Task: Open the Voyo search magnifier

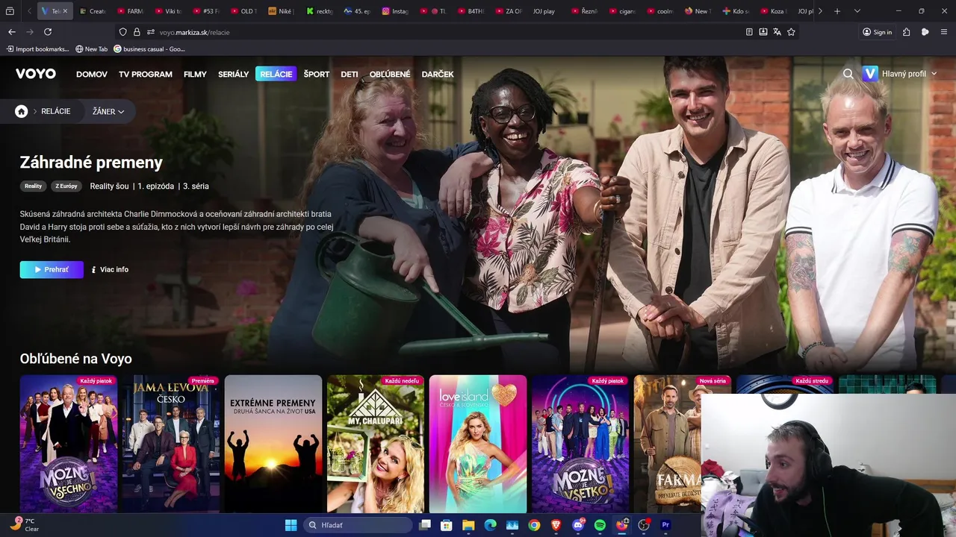Action: coord(848,74)
